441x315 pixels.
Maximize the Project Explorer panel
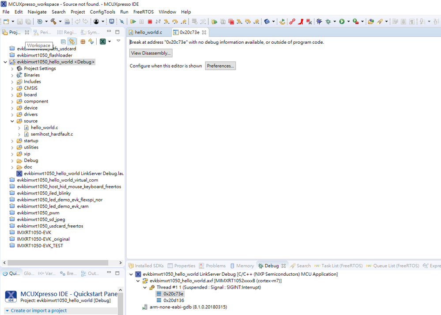point(117,32)
